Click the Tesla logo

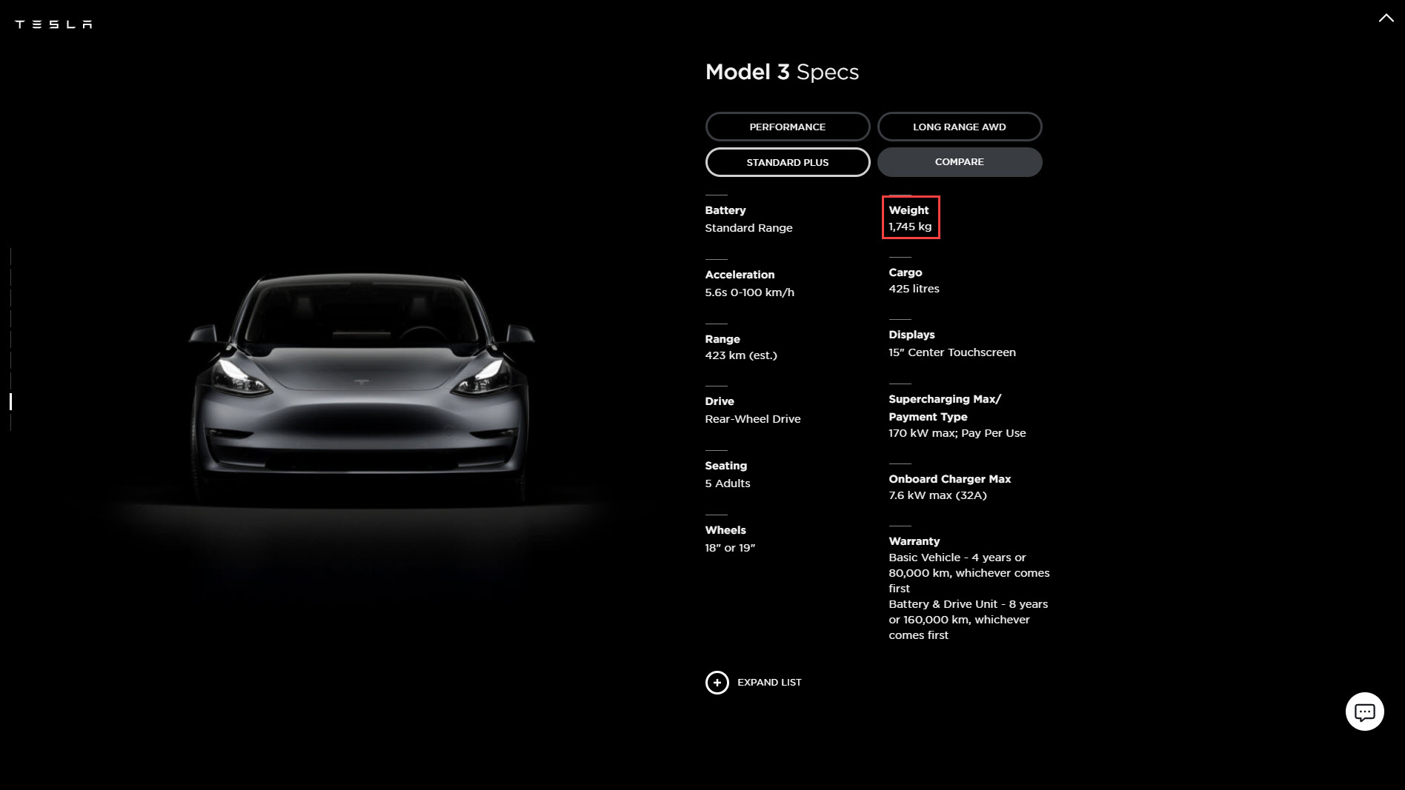pos(53,24)
